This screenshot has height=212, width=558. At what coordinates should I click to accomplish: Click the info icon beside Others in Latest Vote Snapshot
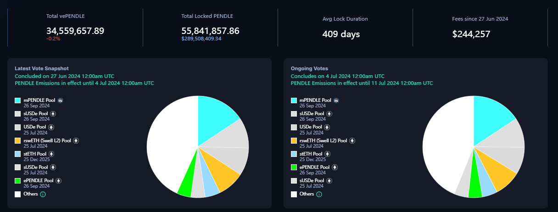43,195
